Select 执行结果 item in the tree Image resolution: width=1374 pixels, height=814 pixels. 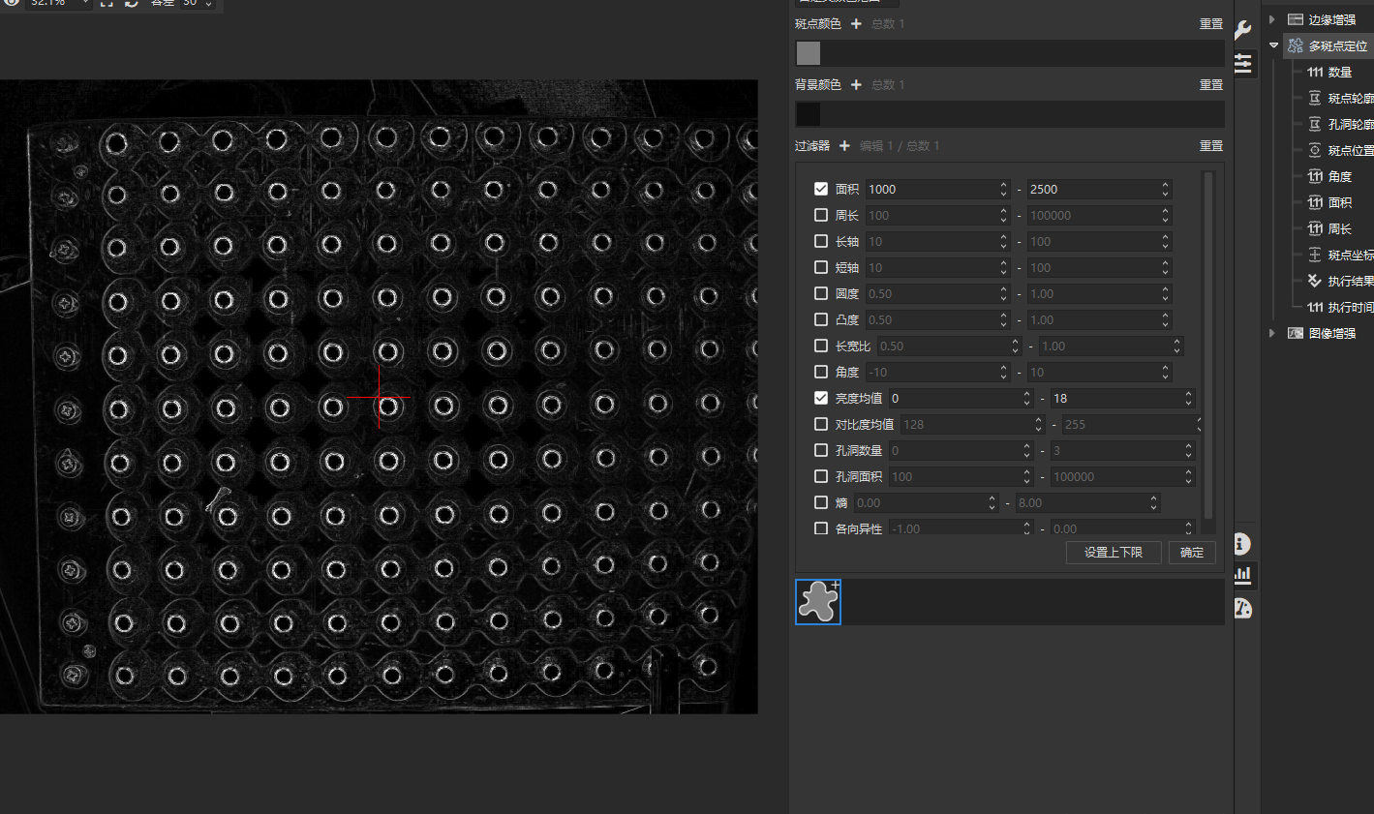(1349, 282)
